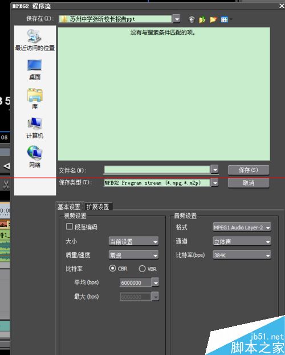
Task: Select the Network (网络) location
Action: [x=35, y=157]
